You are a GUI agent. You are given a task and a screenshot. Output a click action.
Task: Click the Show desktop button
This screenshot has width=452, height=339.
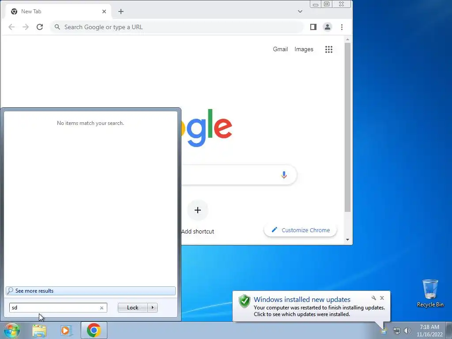coord(449,330)
